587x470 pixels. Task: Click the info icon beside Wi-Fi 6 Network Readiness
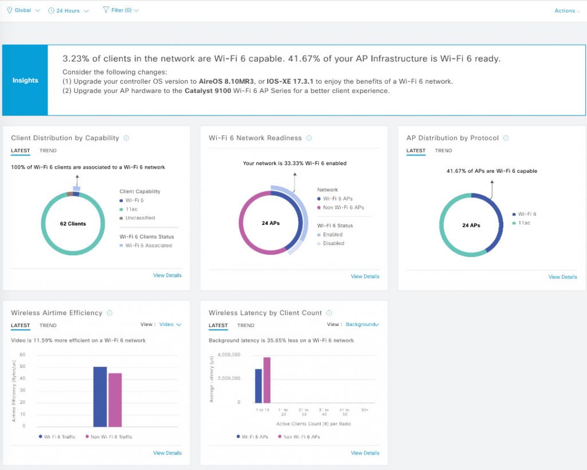click(309, 138)
